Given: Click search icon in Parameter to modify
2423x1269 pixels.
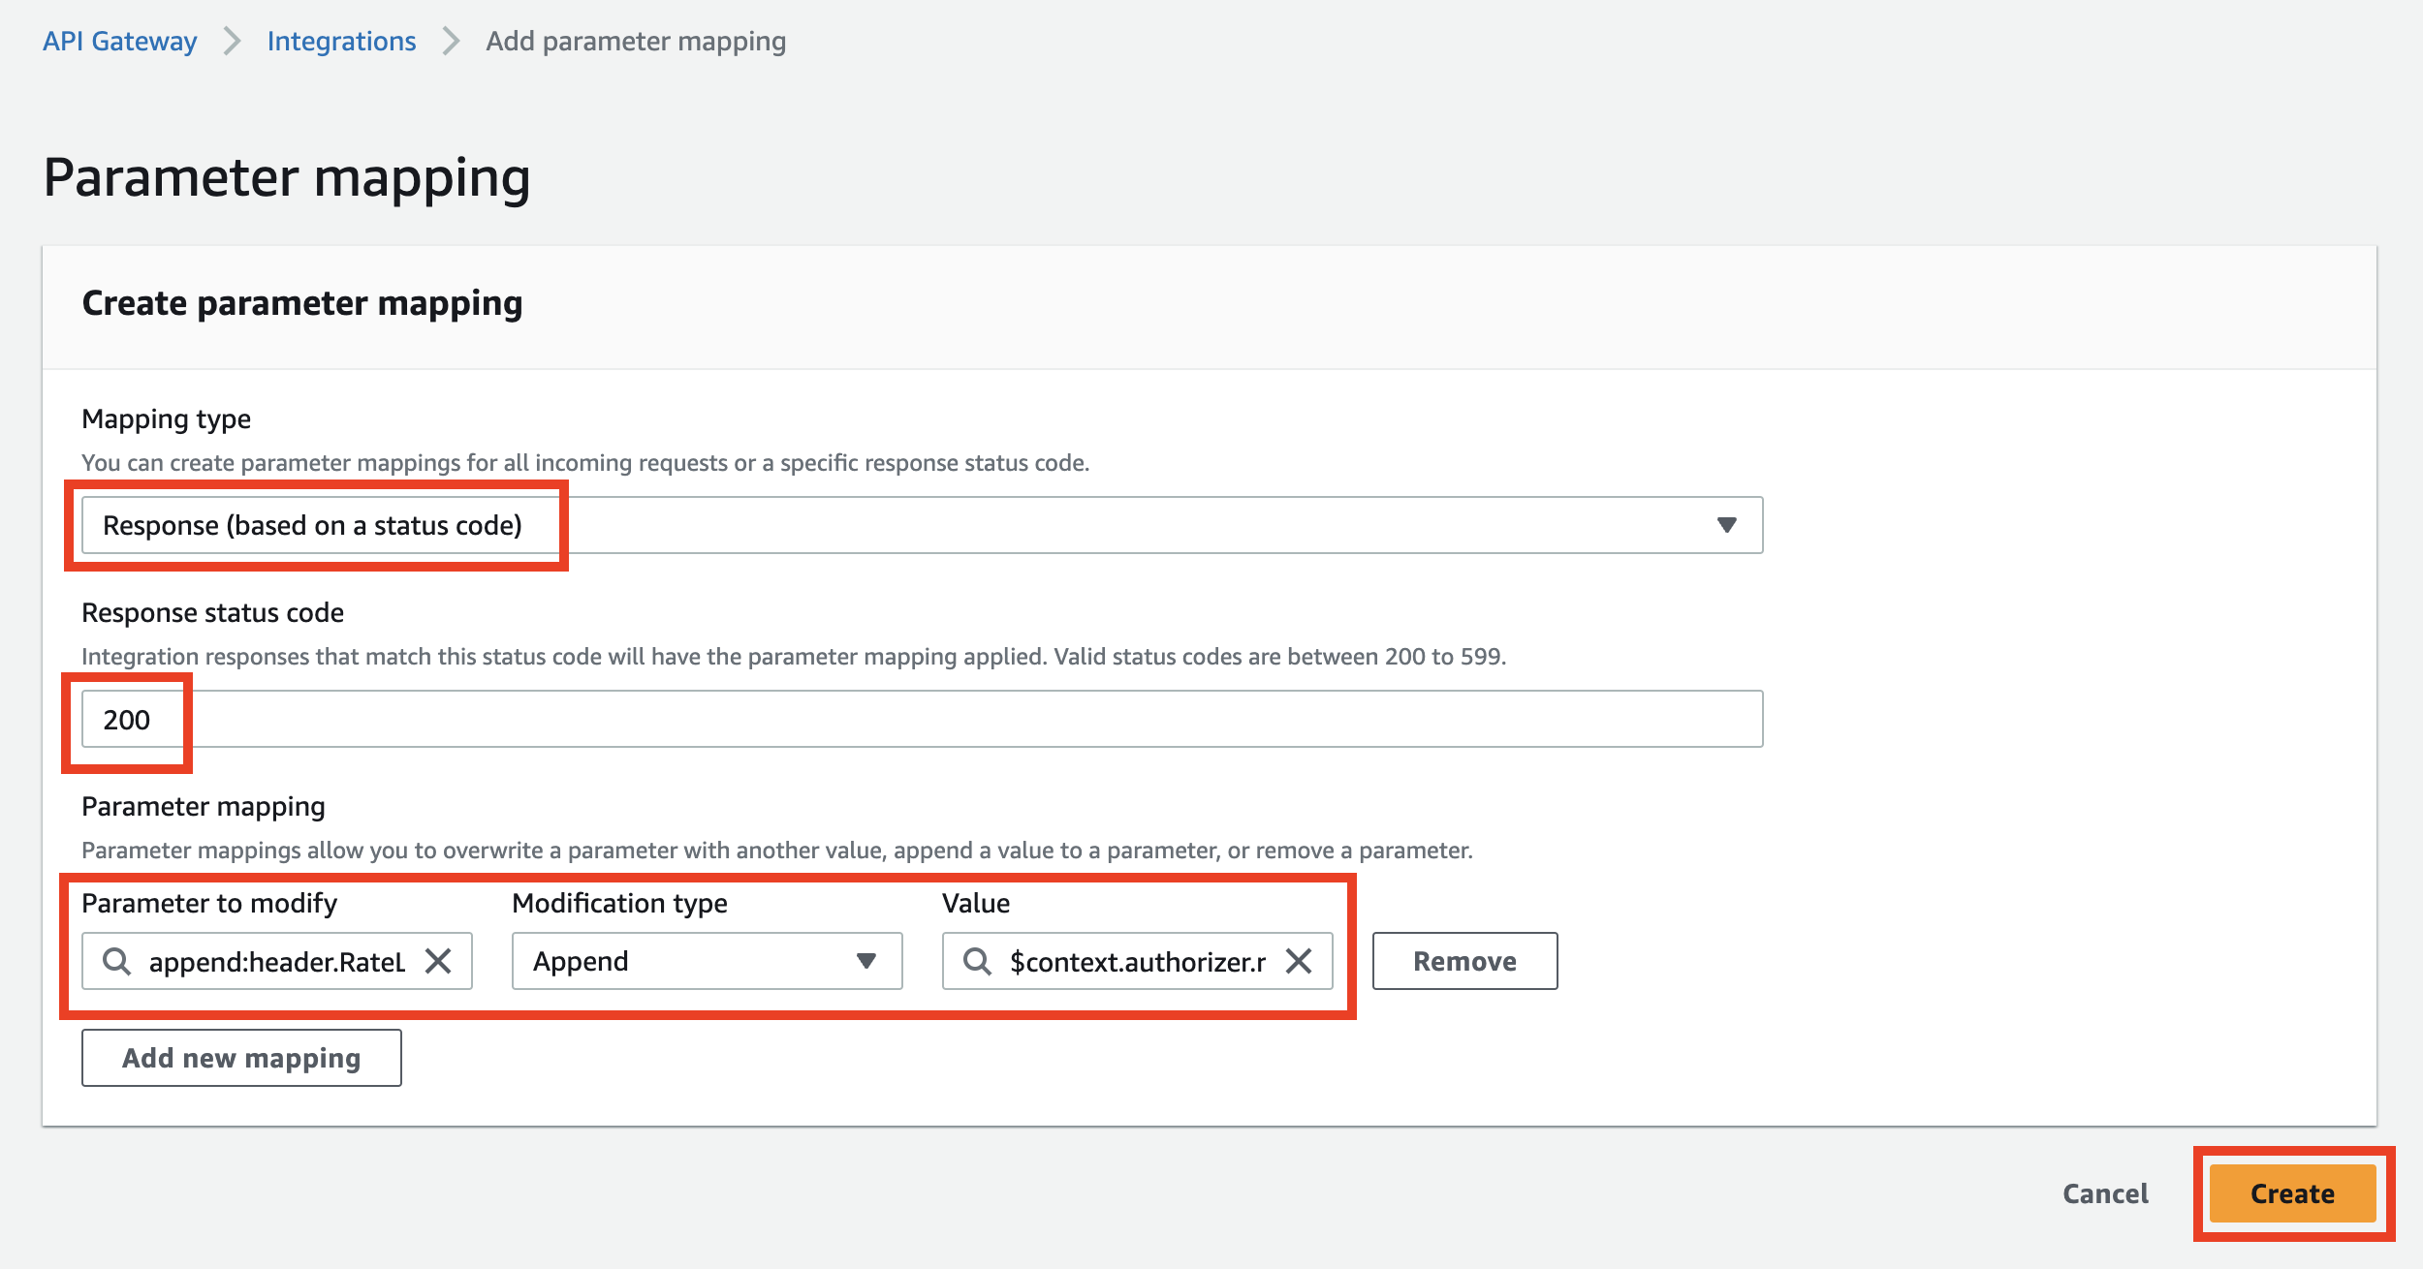Looking at the screenshot, I should 116,961.
